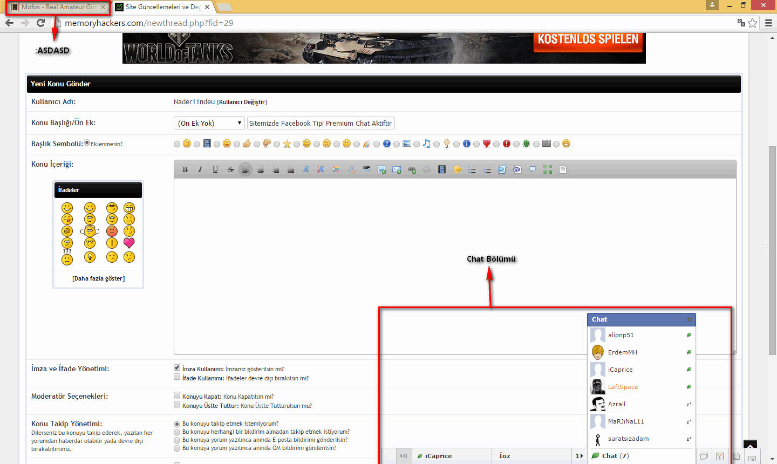Switch to the 'Mofos - Real Amateur' tab
The image size is (777, 464).
pyautogui.click(x=58, y=7)
